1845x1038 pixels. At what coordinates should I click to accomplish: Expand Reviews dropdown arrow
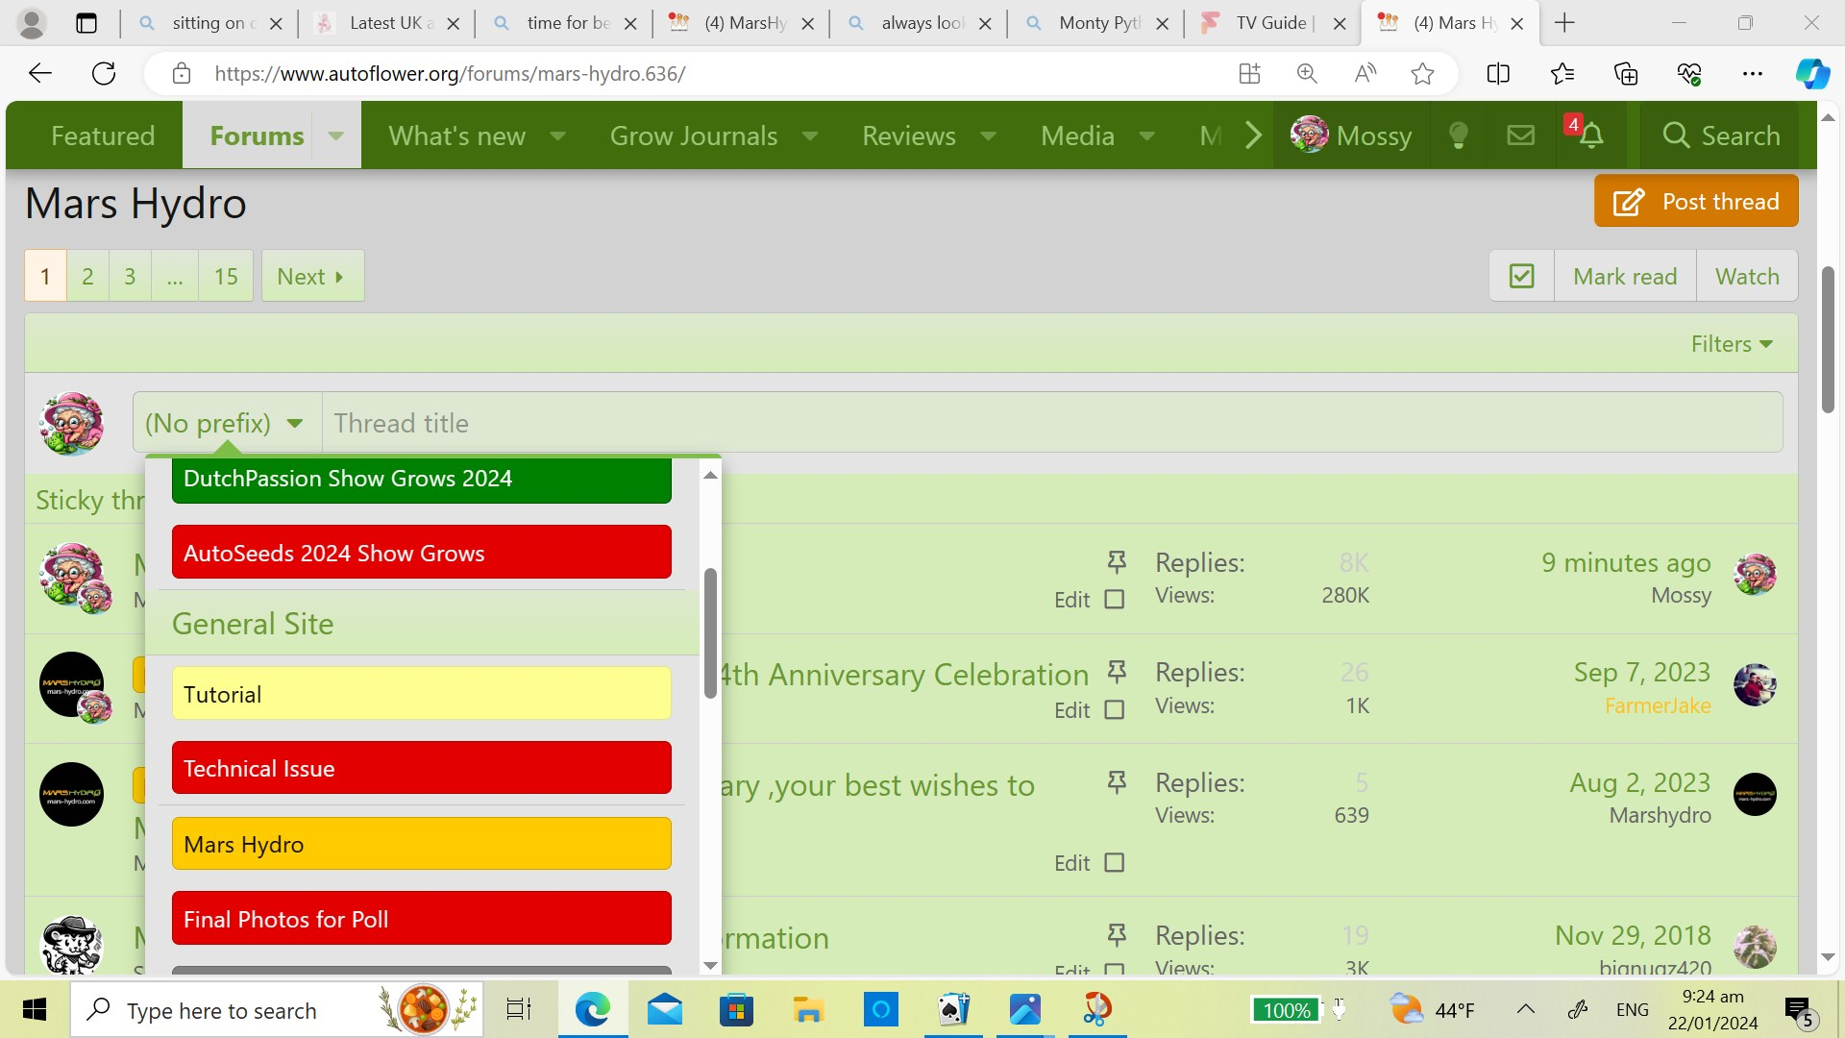tap(988, 136)
